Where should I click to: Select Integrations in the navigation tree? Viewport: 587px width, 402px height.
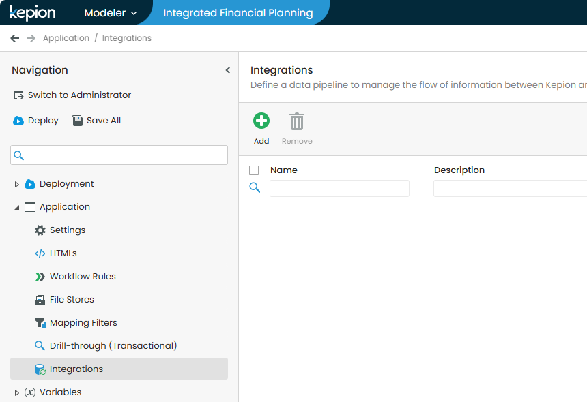[76, 369]
